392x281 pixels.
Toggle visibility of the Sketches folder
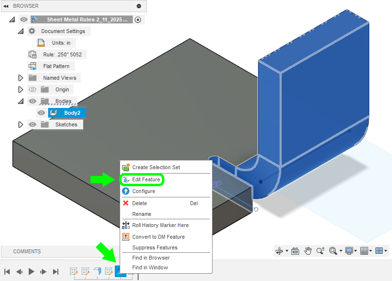[x=33, y=124]
